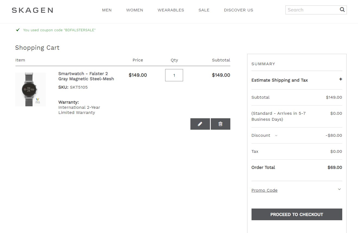The width and height of the screenshot is (358, 233).
Task: Click the Estimate Shipping and Tax label
Action: [x=280, y=80]
